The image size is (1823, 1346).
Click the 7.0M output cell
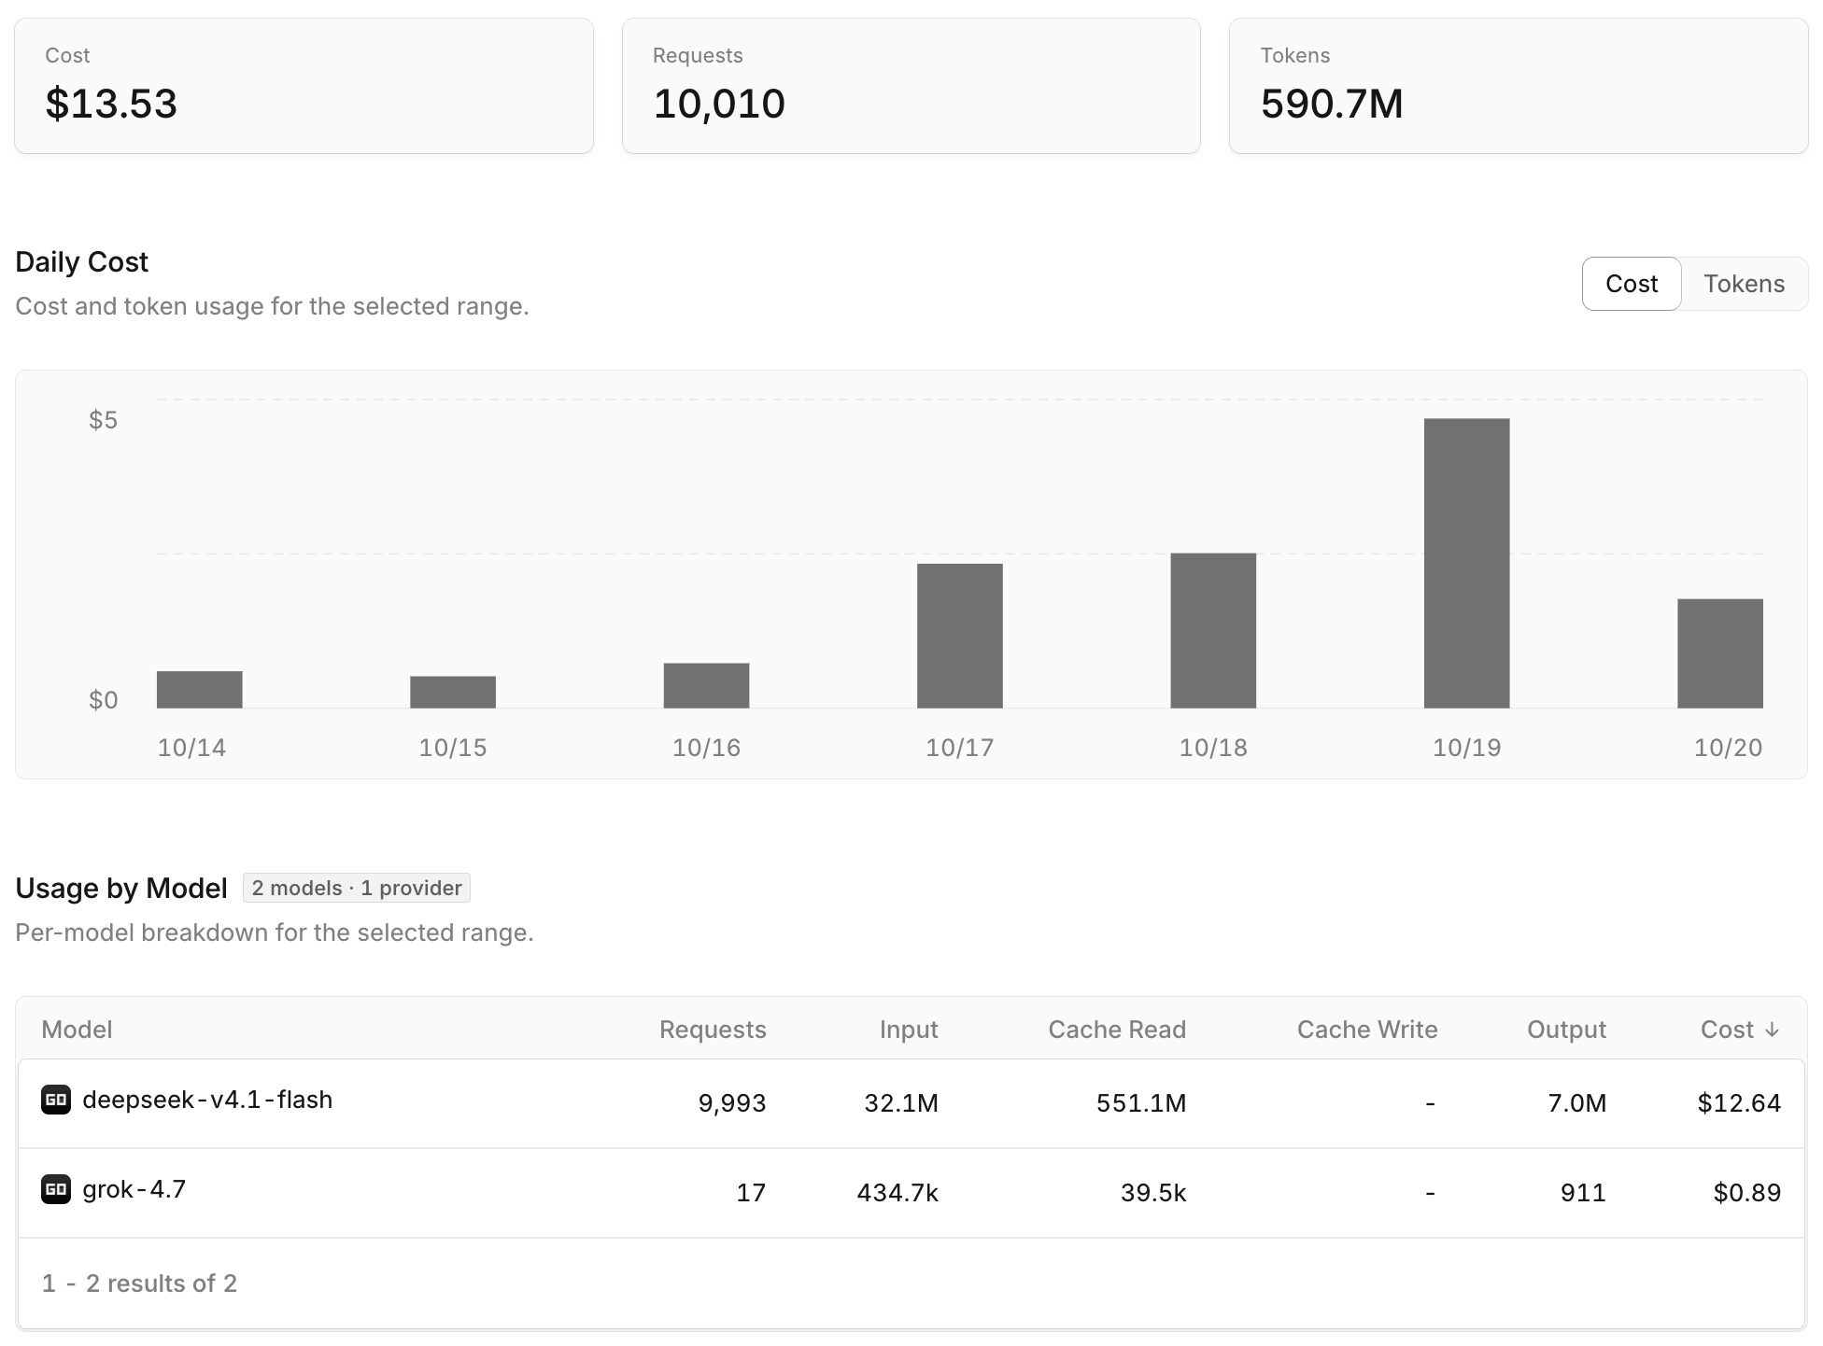(1576, 1103)
